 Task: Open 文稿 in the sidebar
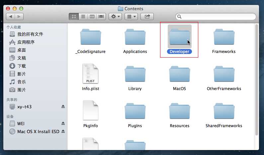pyautogui.click(x=18, y=58)
